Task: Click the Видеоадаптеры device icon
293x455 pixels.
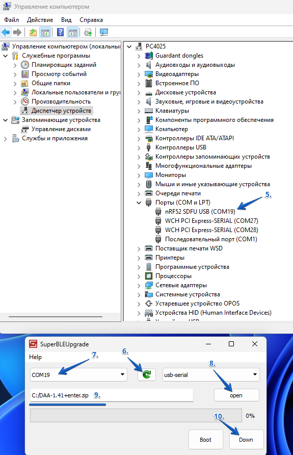Action: click(x=149, y=74)
